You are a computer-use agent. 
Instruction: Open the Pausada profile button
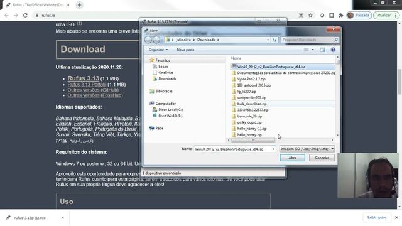[x=359, y=15]
